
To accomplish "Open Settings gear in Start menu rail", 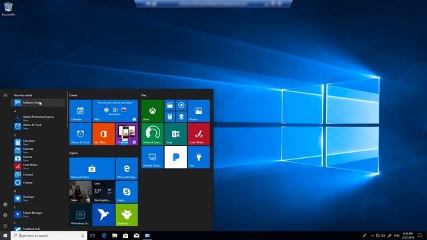I will pyautogui.click(x=5, y=215).
